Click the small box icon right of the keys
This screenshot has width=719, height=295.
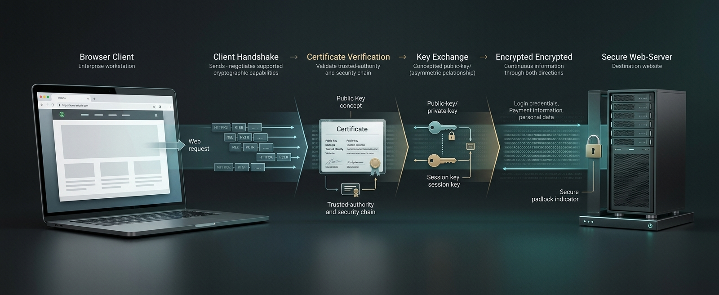pyautogui.click(x=470, y=146)
